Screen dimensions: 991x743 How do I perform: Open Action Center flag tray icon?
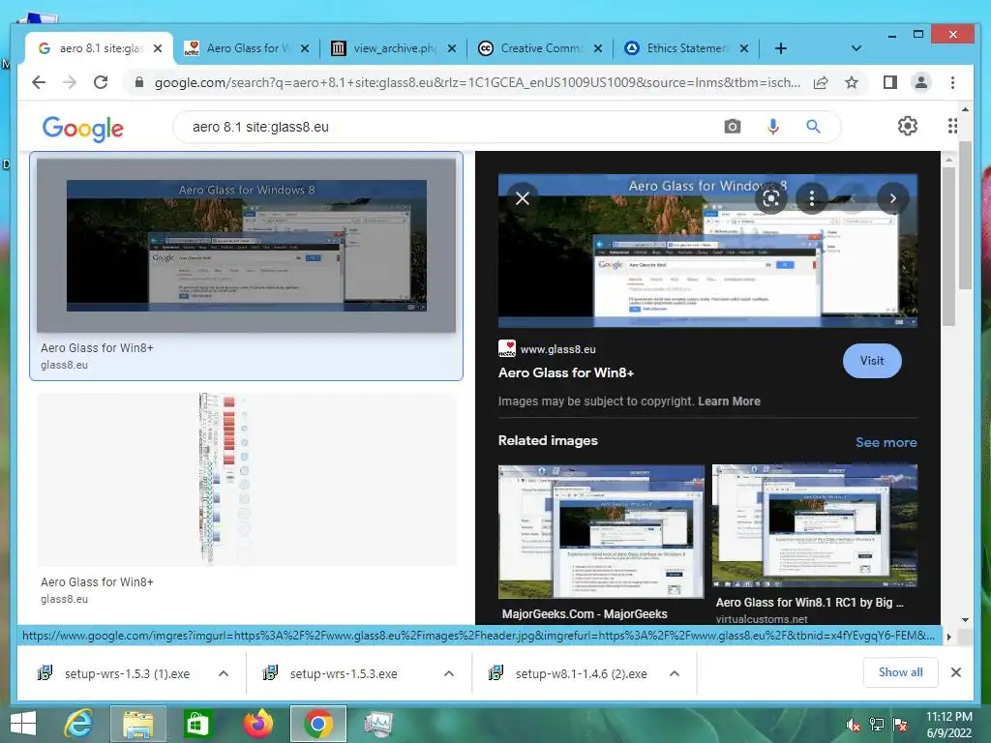click(x=900, y=726)
